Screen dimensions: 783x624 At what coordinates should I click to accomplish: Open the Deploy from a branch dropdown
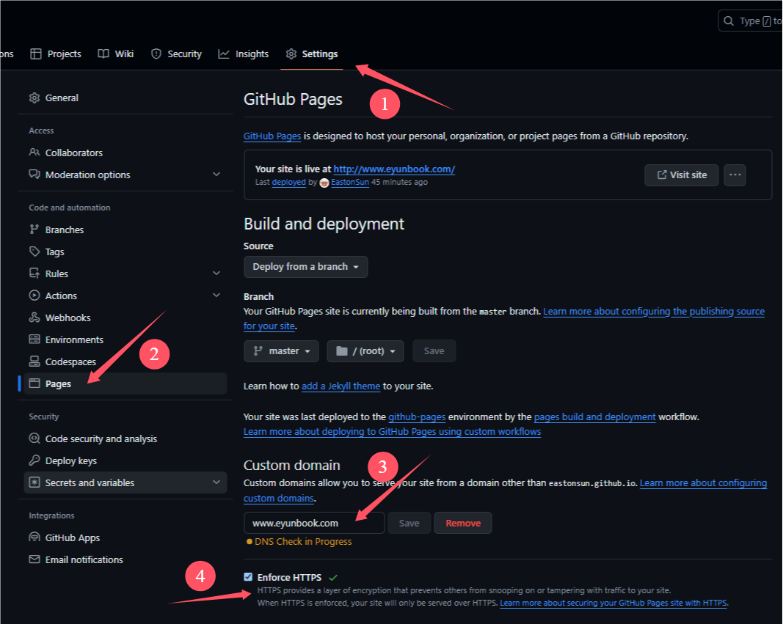(305, 267)
